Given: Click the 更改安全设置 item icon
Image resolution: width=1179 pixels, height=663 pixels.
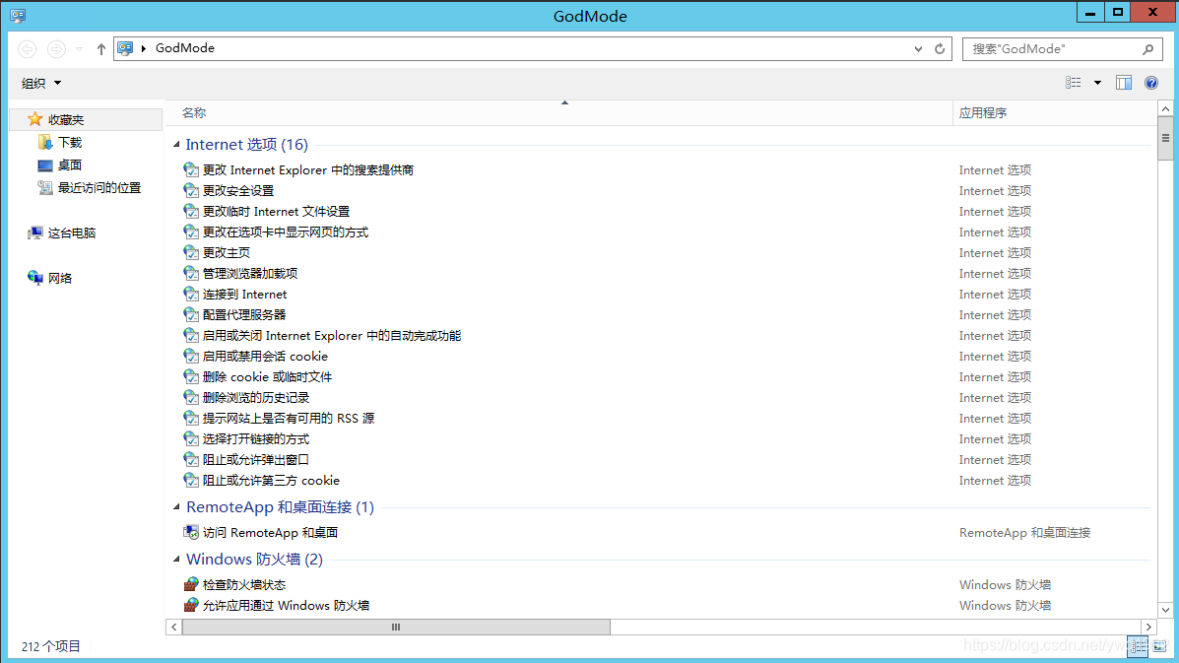Looking at the screenshot, I should pos(191,191).
